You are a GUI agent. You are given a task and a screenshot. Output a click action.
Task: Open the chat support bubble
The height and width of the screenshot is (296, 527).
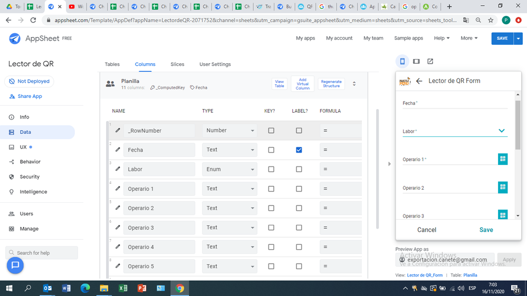pos(15,265)
